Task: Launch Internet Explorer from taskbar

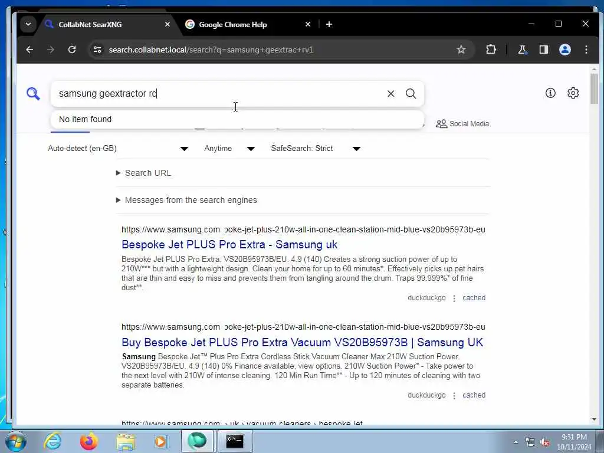Action: pos(52,441)
